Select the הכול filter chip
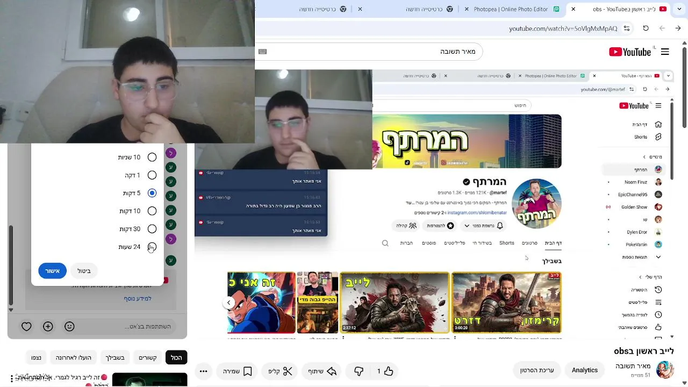 pyautogui.click(x=176, y=357)
